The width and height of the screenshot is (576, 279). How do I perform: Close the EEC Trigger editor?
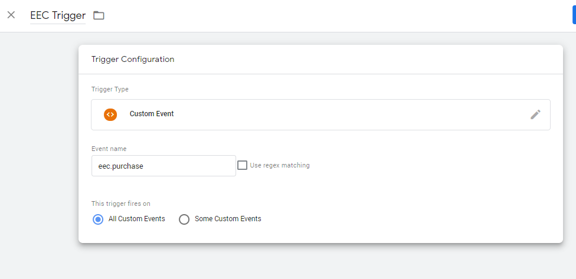[x=11, y=15]
